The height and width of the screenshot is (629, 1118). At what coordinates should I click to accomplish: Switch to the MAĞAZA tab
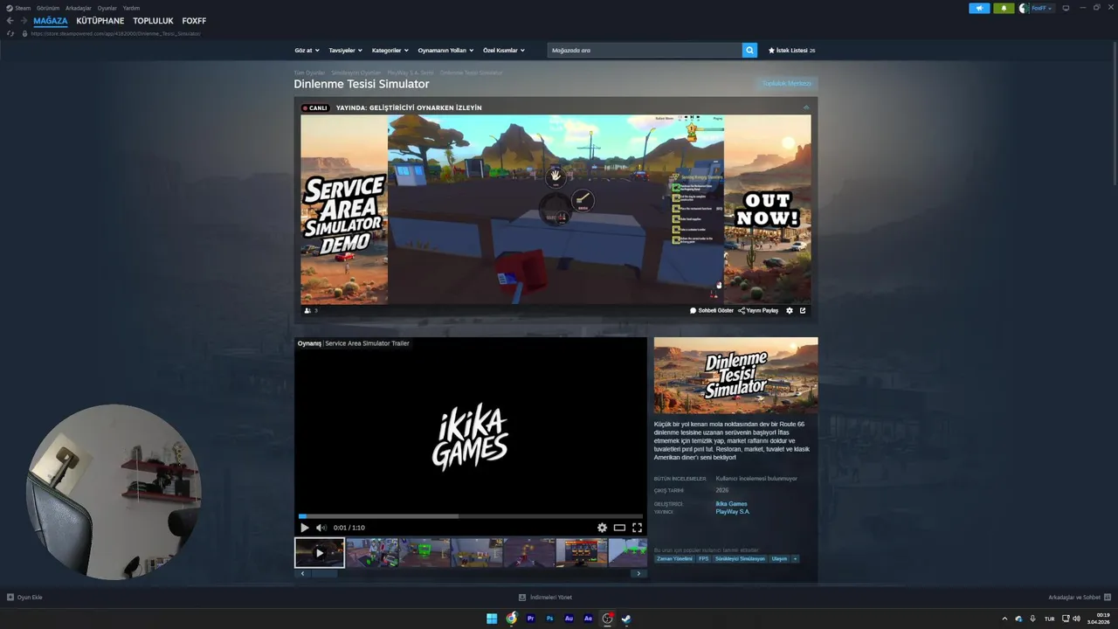point(51,21)
